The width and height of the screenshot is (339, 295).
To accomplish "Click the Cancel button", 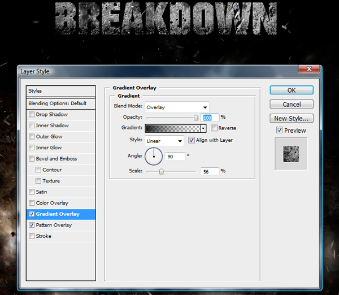I will point(292,104).
